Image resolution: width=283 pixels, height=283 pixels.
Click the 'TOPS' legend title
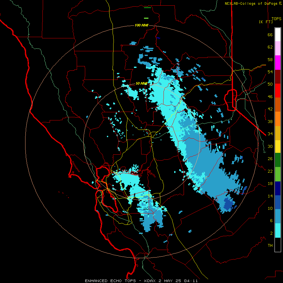276,19
